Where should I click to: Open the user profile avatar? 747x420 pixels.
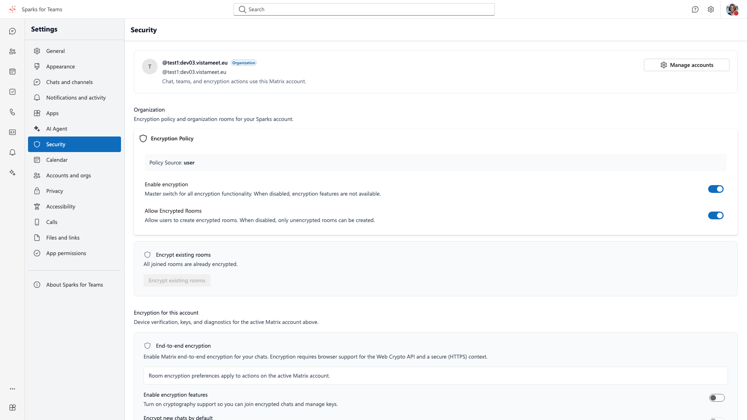point(732,9)
